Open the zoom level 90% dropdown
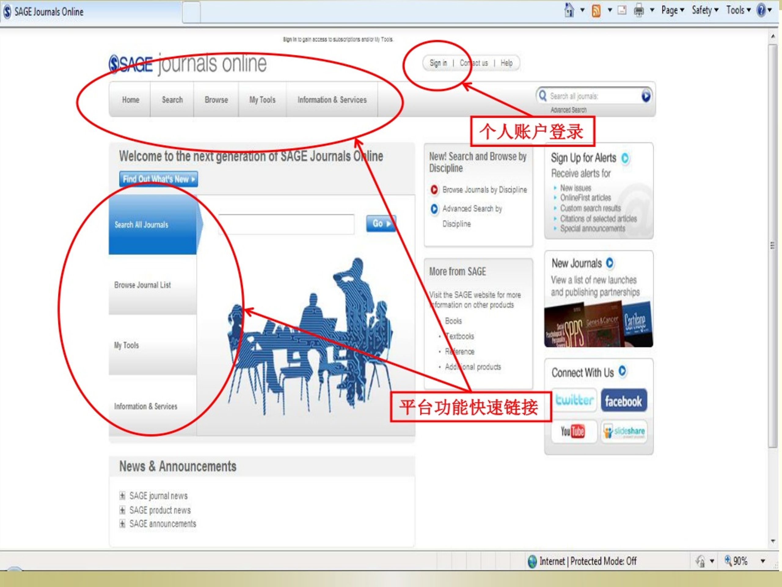Viewport: 782px width, 587px height. pos(762,561)
